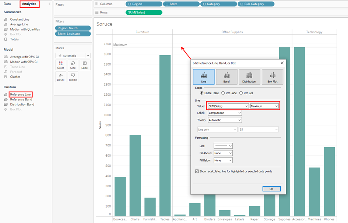
Task: Click Reference Band in Custom section
Action: pos(21,99)
